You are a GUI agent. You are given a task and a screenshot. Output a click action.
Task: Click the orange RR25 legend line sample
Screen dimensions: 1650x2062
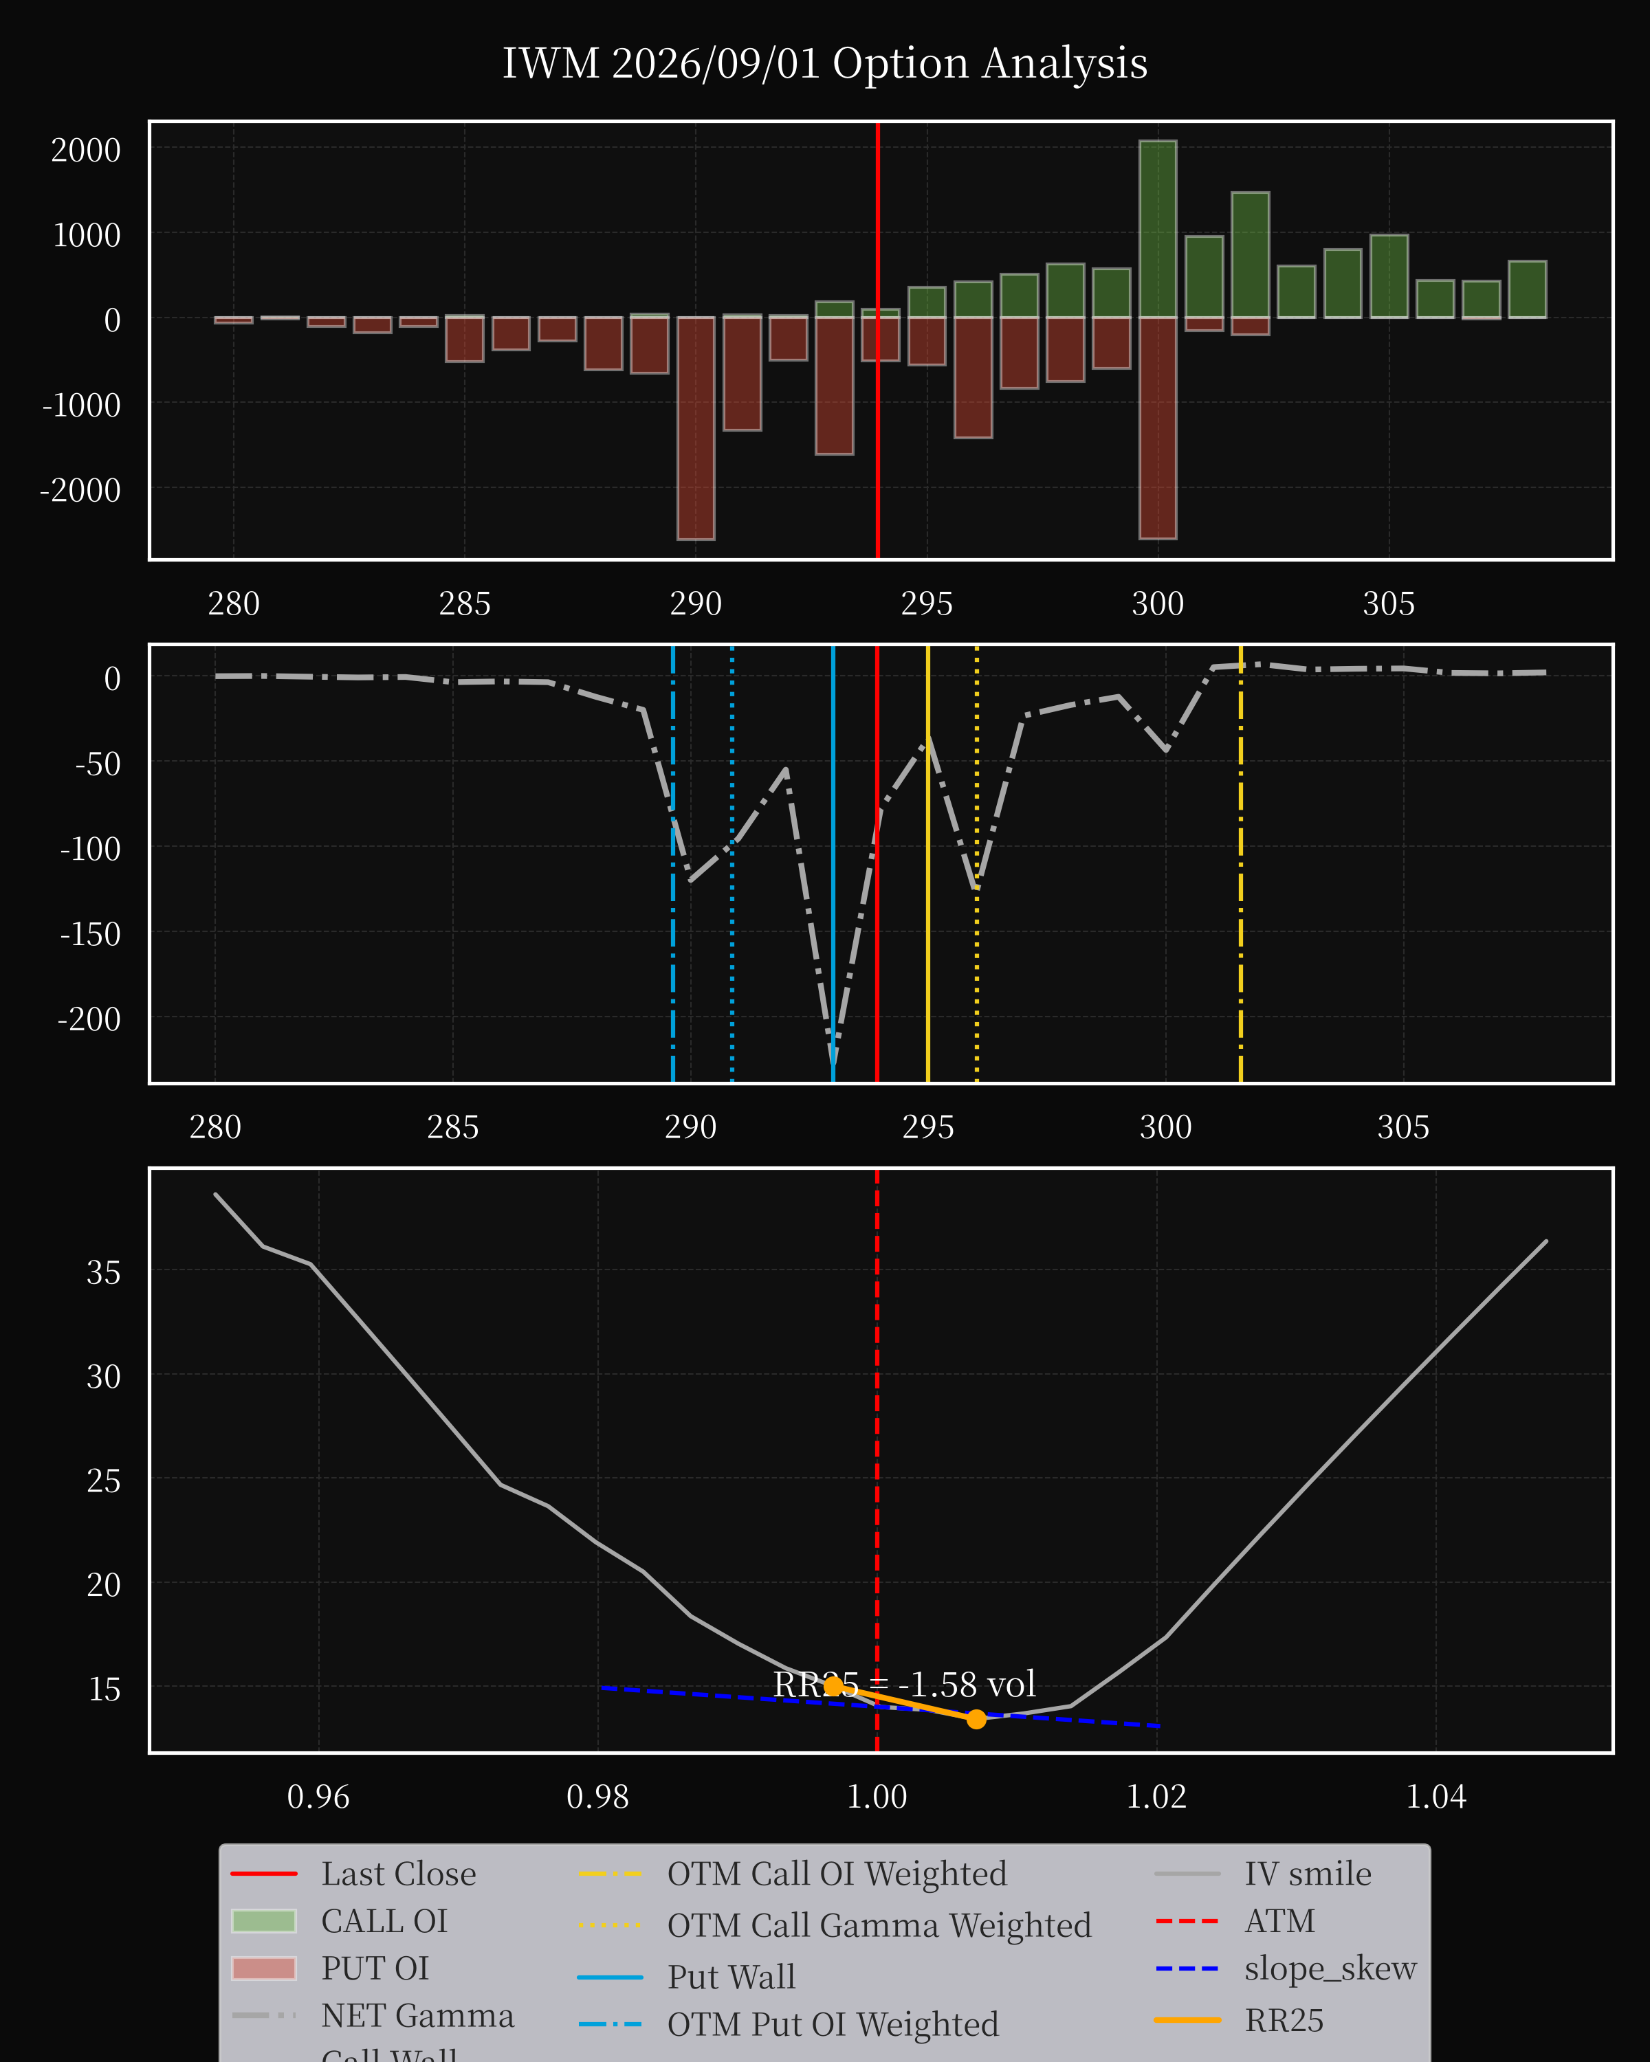pos(1187,2020)
